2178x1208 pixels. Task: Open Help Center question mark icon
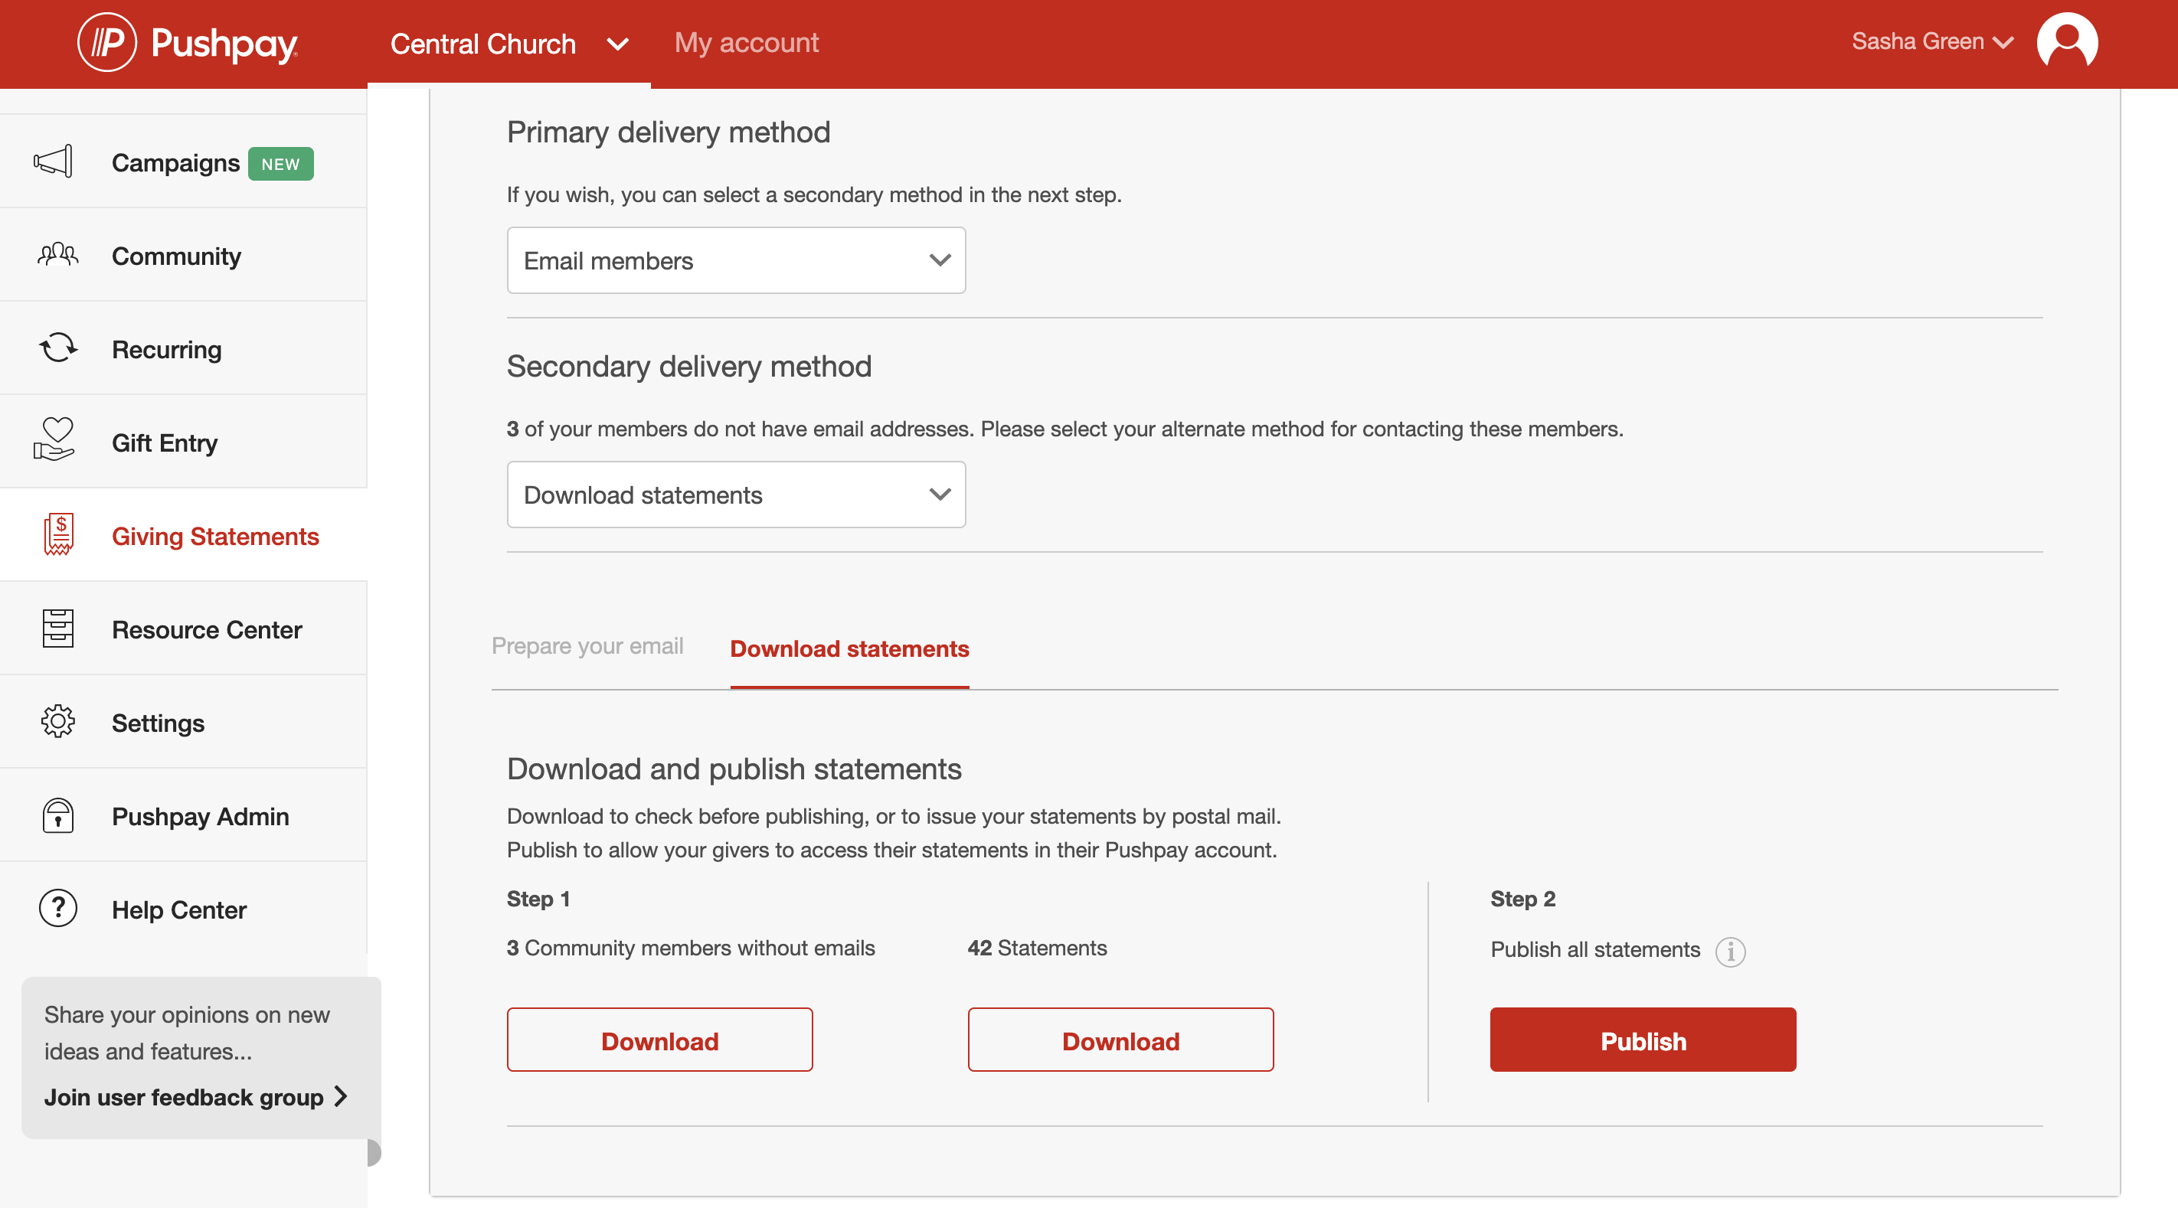[57, 908]
